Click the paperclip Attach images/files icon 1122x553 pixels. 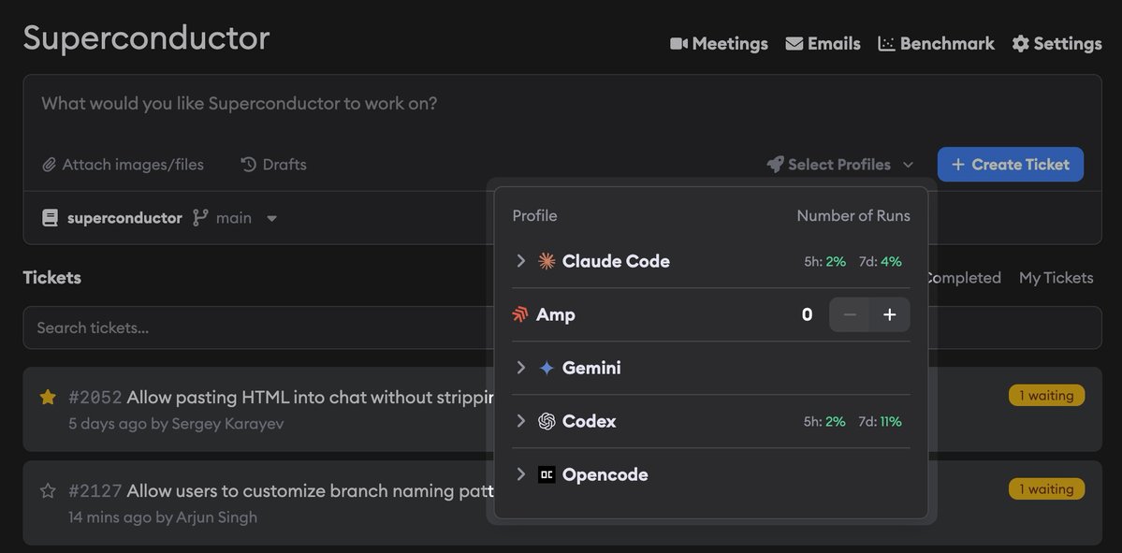coord(49,165)
